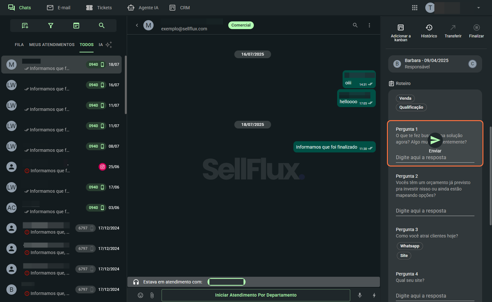
Task: Attach a file with the paperclip icon
Action: [152, 295]
